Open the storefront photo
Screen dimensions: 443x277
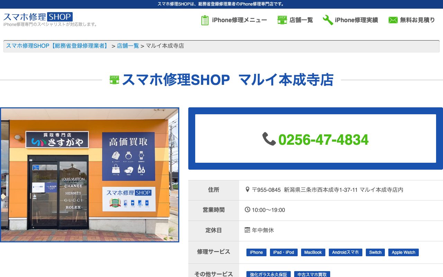click(x=90, y=175)
